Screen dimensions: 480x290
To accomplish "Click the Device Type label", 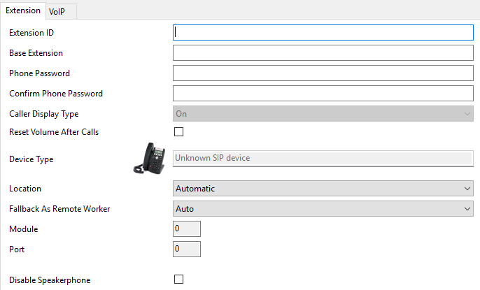I will click(x=31, y=159).
